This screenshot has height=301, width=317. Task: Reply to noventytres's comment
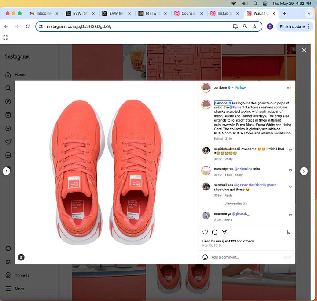(x=238, y=175)
